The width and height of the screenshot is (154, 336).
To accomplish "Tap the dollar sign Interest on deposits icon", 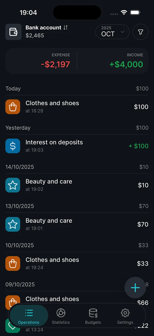I will (13, 146).
